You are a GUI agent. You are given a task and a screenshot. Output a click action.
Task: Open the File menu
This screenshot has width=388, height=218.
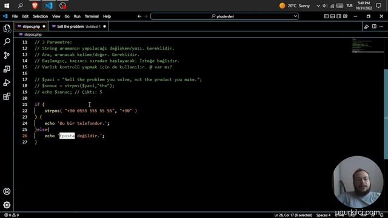coord(15,16)
